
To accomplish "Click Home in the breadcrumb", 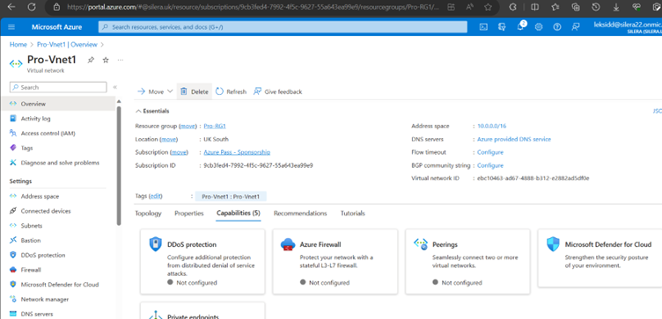I will 18,44.
